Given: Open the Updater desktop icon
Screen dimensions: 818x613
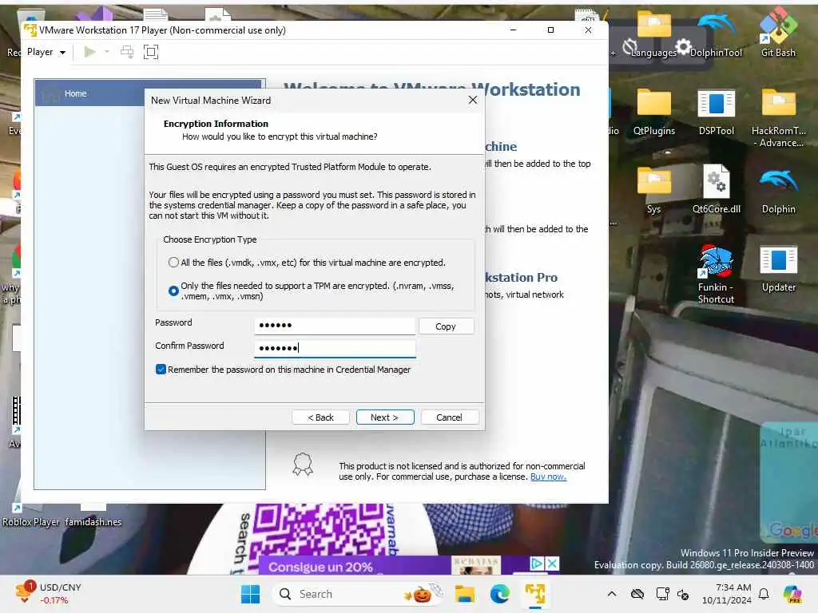Looking at the screenshot, I should click(x=778, y=268).
